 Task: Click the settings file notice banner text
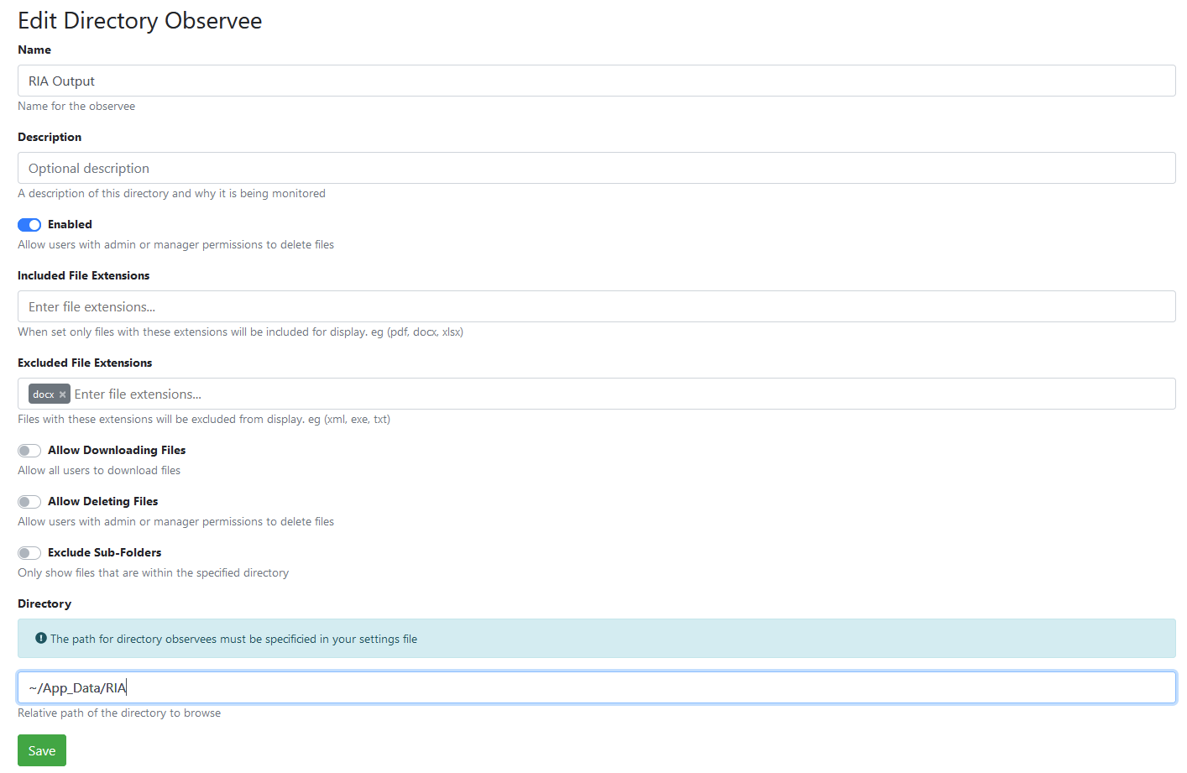pyautogui.click(x=233, y=640)
